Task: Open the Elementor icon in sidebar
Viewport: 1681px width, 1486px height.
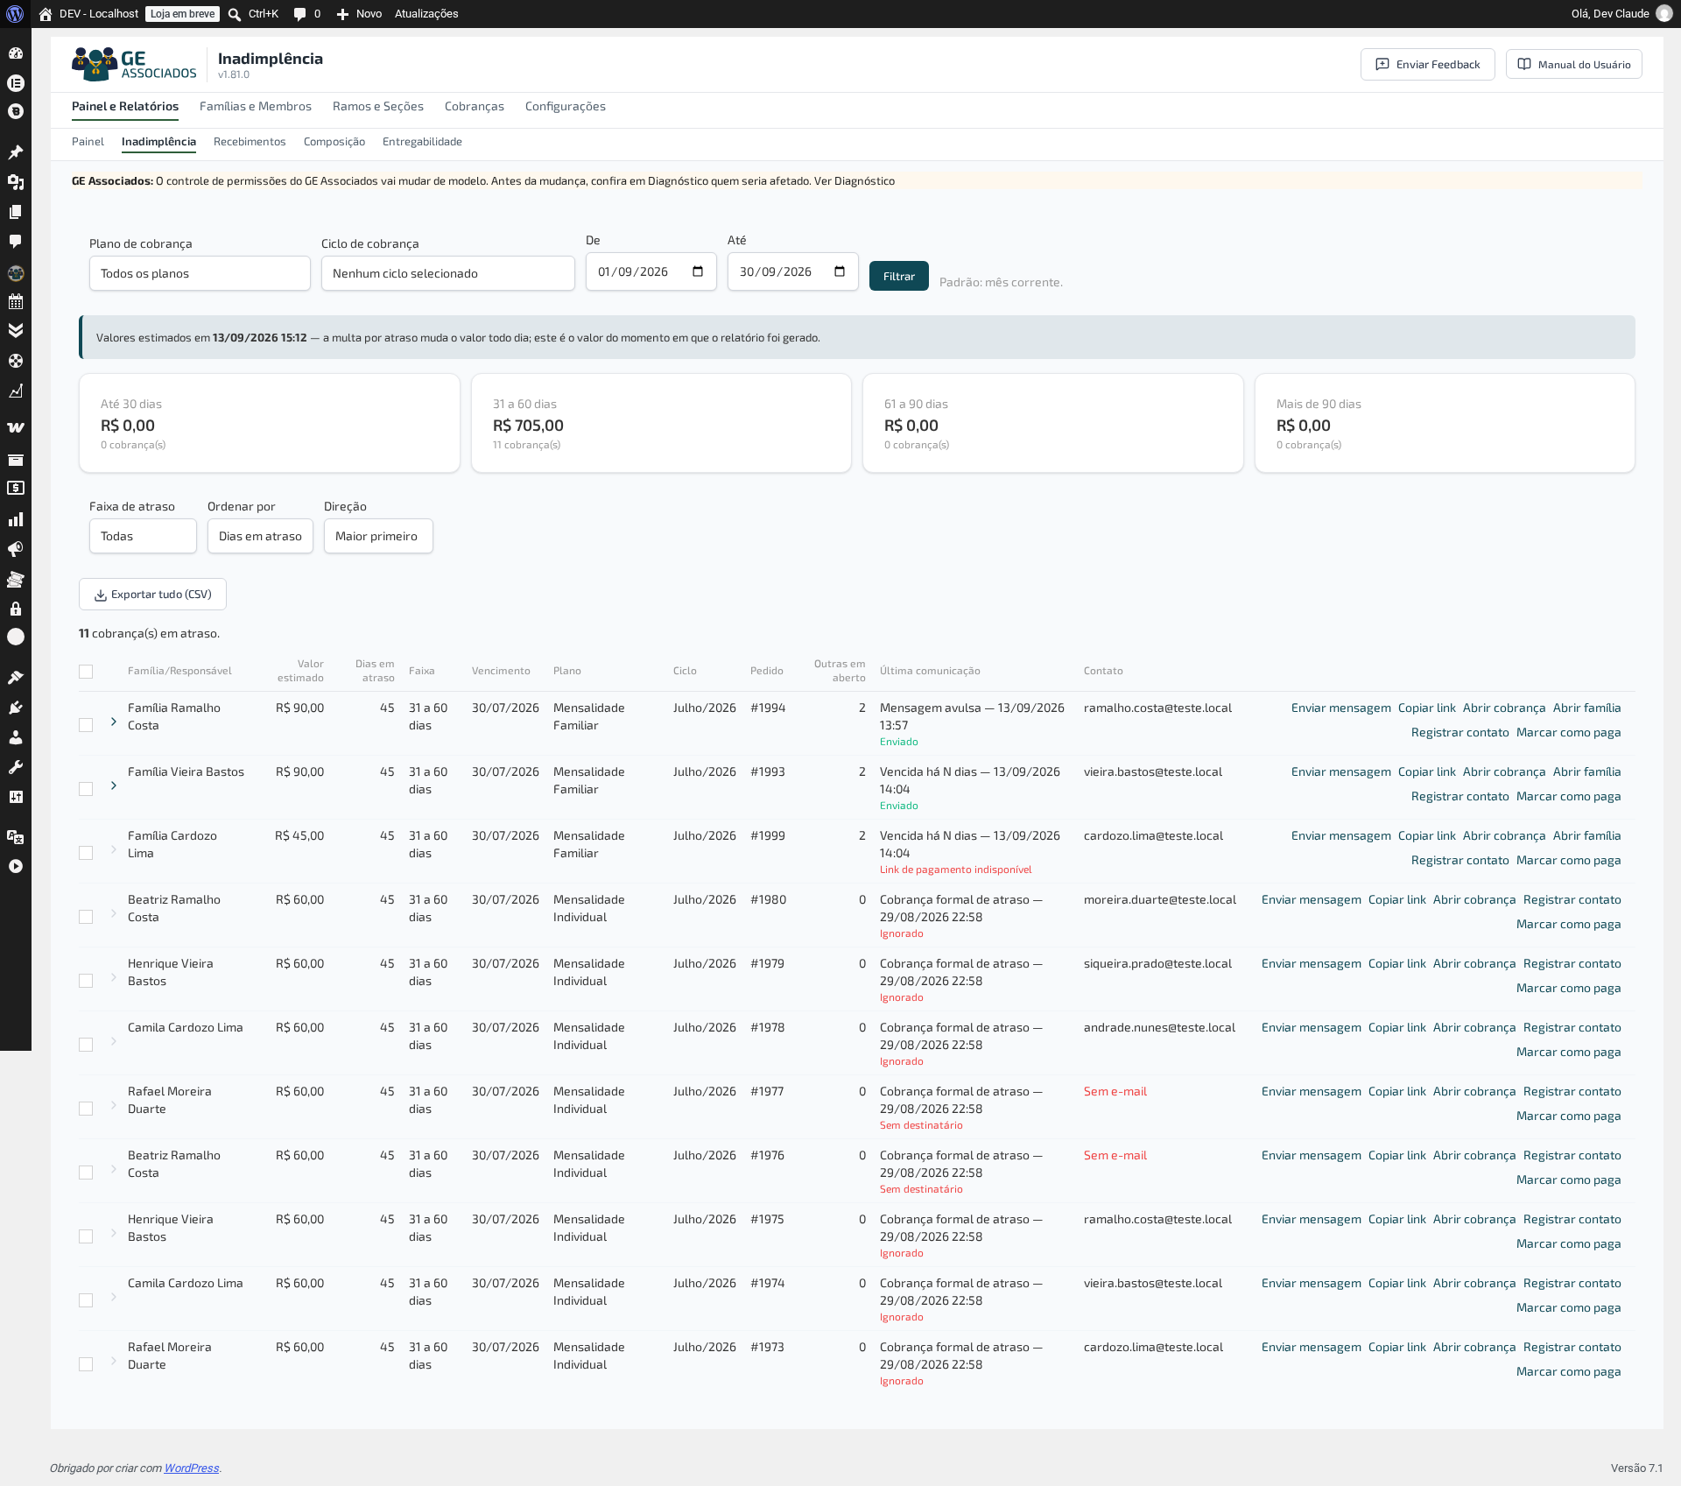Action: (16, 83)
